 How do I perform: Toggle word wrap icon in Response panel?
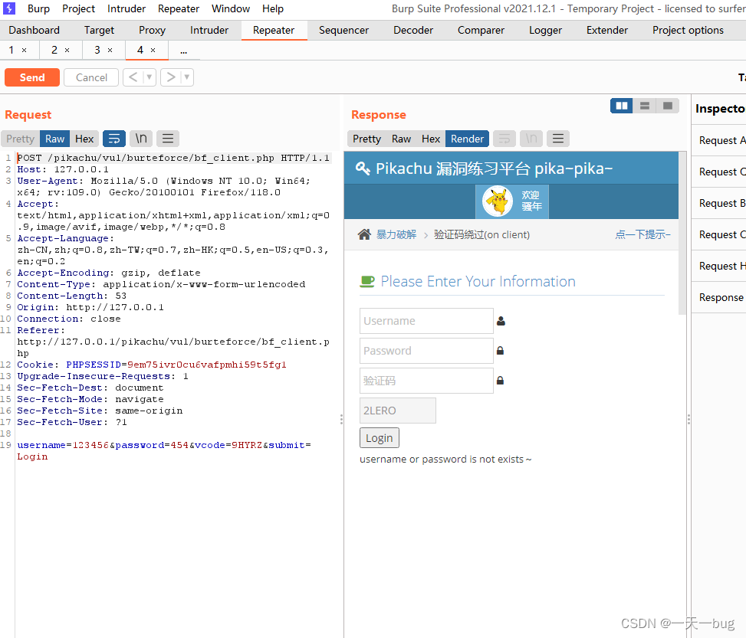click(x=504, y=139)
